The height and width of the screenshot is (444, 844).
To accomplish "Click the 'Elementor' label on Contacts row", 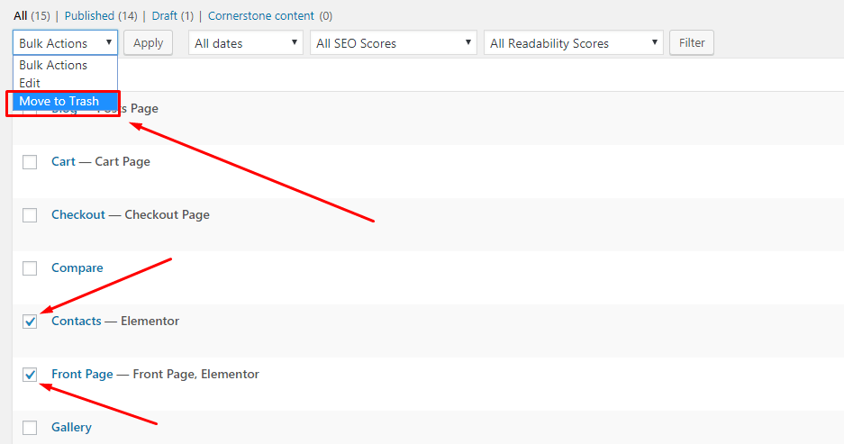I will (150, 321).
